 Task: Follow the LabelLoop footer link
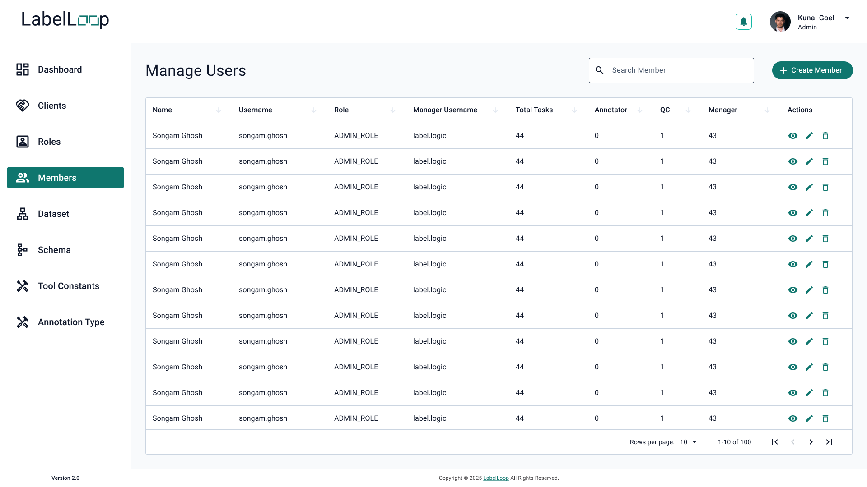496,478
